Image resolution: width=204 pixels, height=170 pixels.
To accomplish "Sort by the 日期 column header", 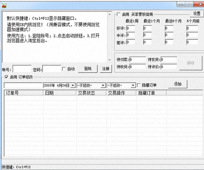I will point(60,93).
